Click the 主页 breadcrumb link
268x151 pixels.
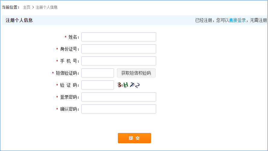click(27, 7)
